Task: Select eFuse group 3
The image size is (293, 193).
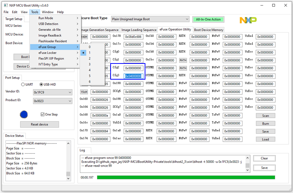Action: click(x=92, y=64)
